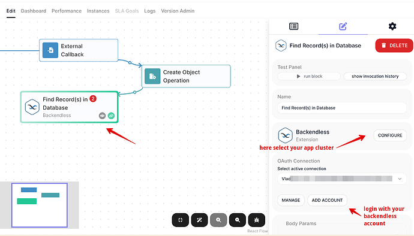Open the settings gear panel icon
The image size is (414, 236).
point(392,26)
